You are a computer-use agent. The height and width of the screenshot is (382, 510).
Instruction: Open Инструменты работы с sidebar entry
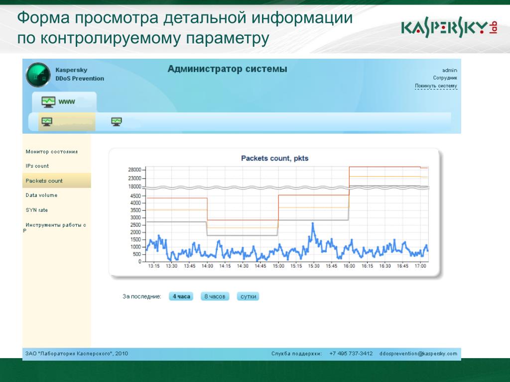(x=55, y=227)
